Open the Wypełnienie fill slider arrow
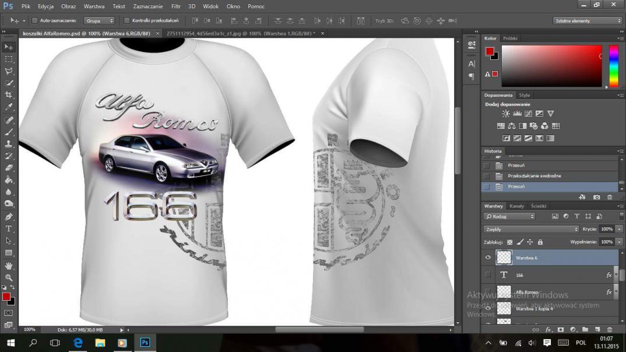This screenshot has width=626, height=352. click(x=619, y=242)
